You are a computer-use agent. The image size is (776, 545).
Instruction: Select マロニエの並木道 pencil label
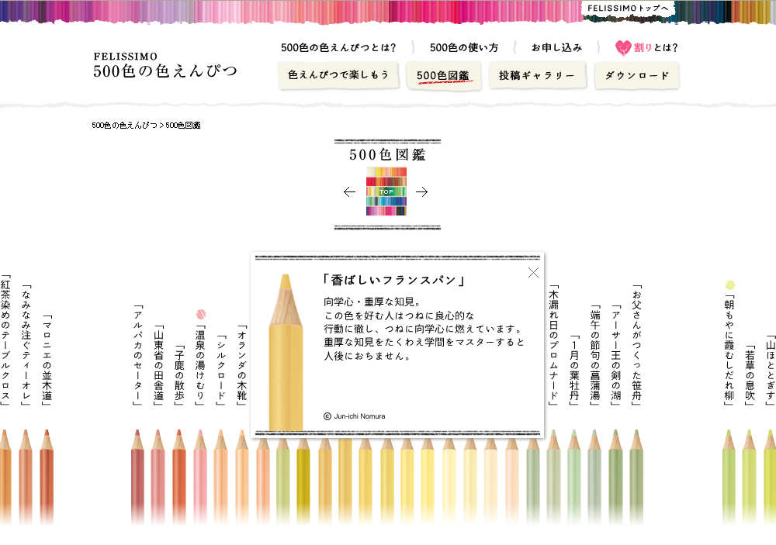47,360
